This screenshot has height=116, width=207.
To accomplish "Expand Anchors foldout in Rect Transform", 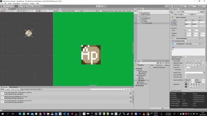I will 171,28.
